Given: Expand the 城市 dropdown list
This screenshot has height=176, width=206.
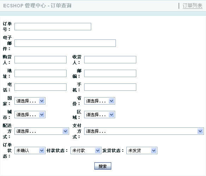Looking at the screenshot, I should (30, 114).
